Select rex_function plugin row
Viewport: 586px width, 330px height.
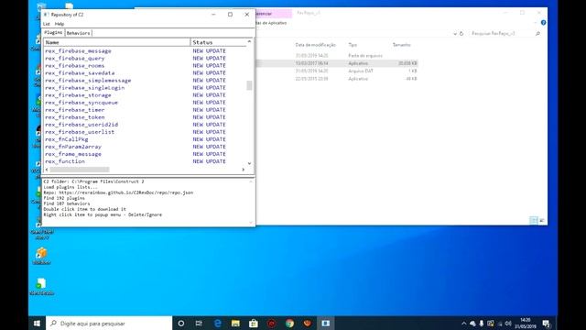click(x=145, y=161)
